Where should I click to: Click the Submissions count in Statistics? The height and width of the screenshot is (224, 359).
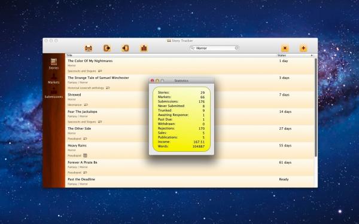(x=202, y=102)
